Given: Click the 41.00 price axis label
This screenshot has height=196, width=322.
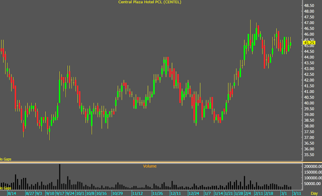Looking at the screenshot, I should [309, 91].
